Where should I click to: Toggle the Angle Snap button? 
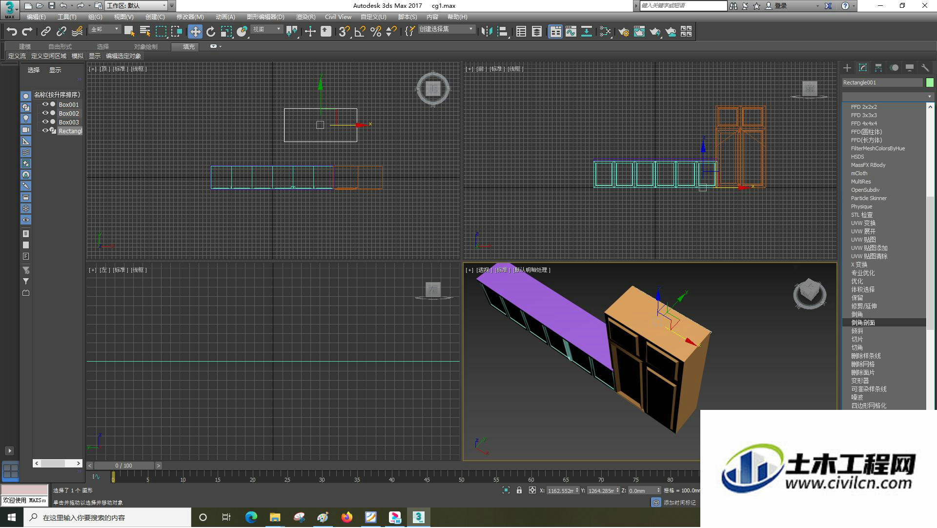coord(360,32)
